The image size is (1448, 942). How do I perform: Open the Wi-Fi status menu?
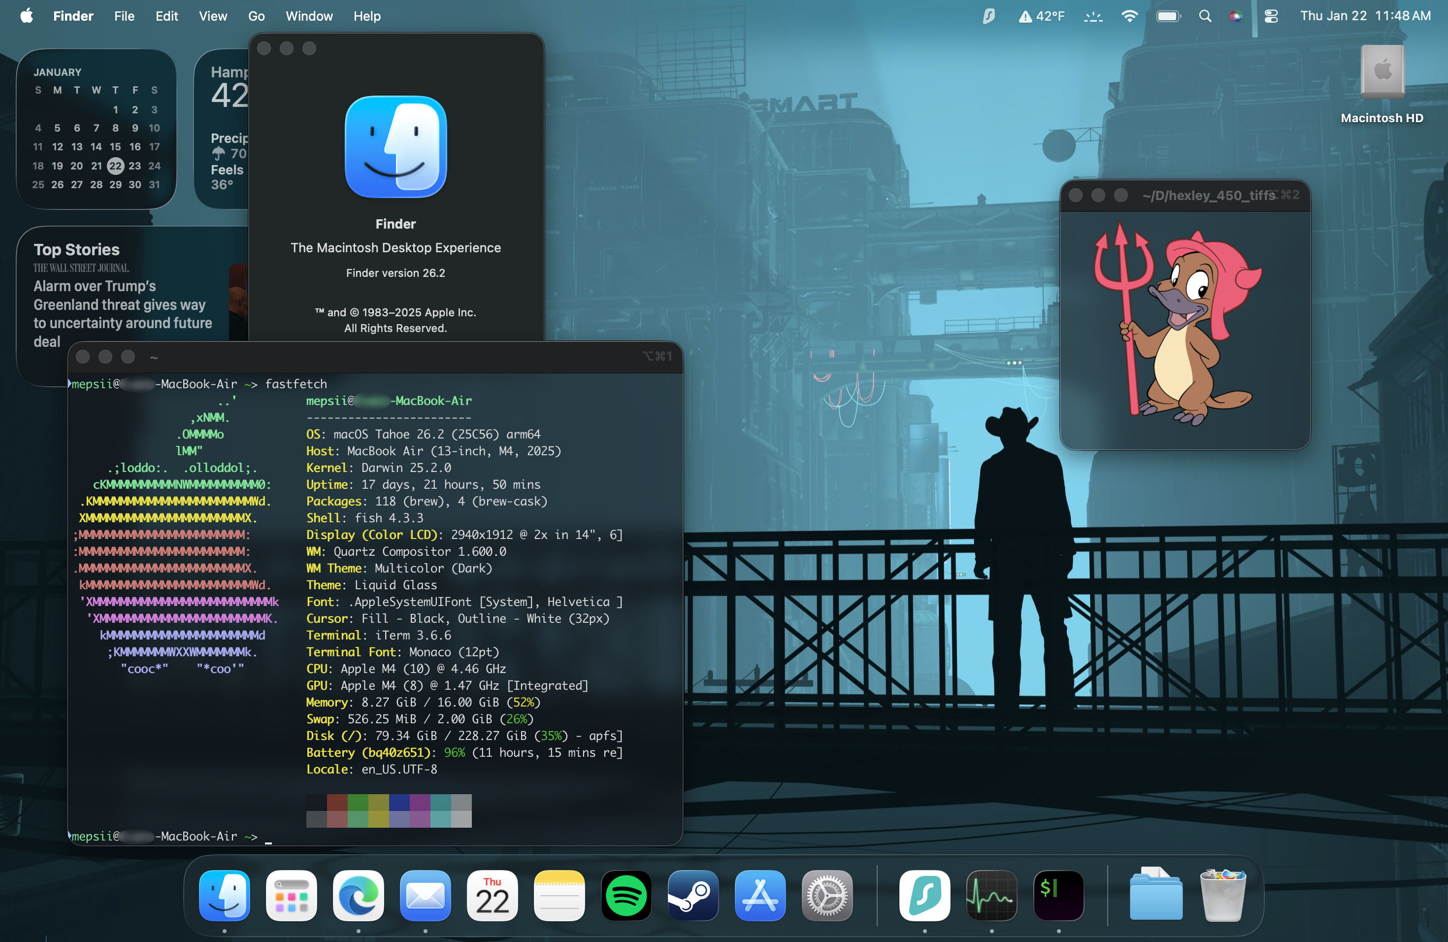(x=1129, y=16)
